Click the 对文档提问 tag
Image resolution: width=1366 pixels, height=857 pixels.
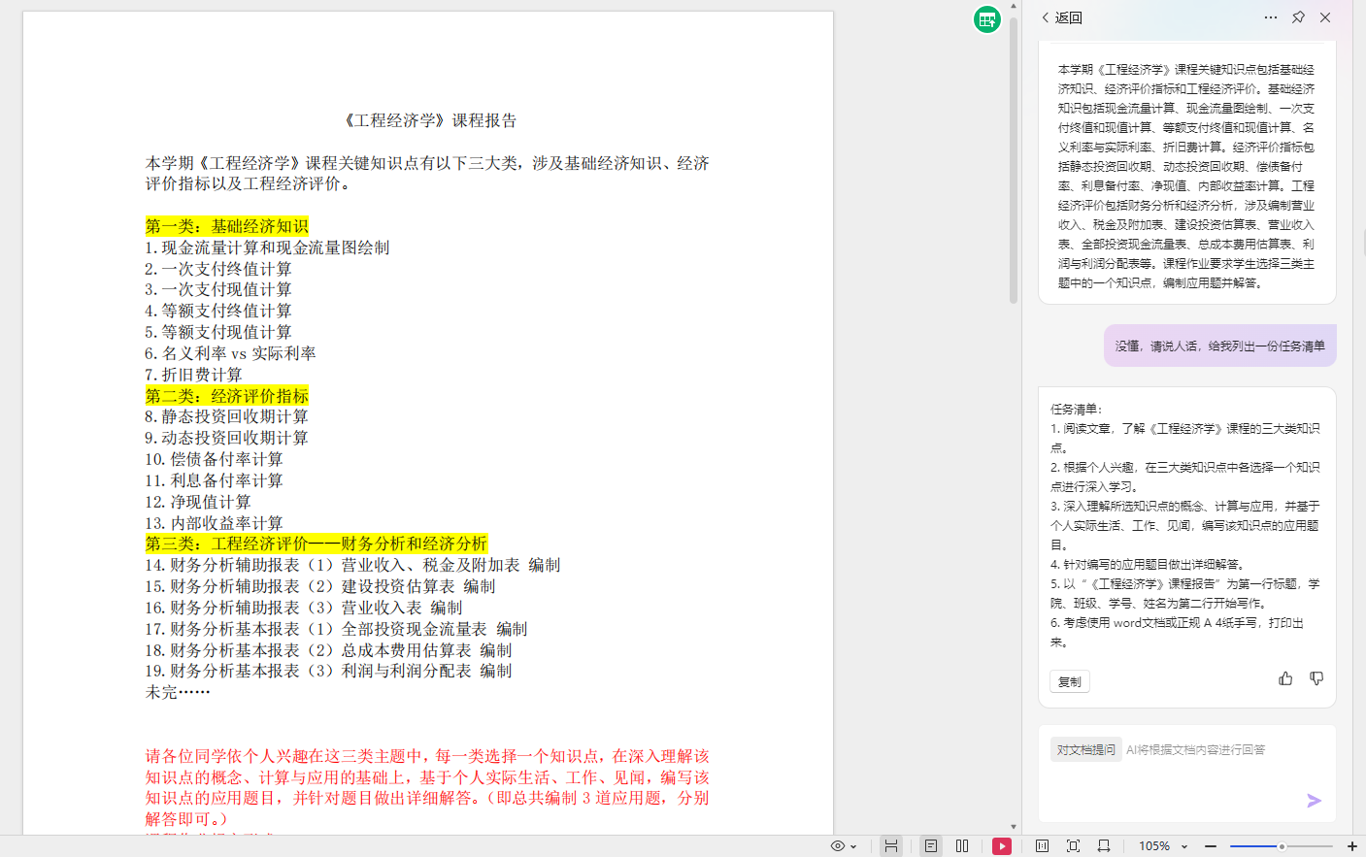click(x=1086, y=749)
